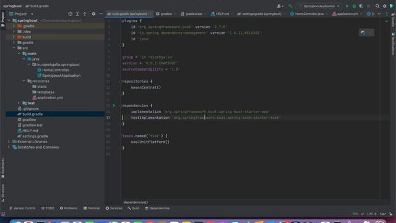The width and height of the screenshot is (396, 223).
Task: Expand Scratches and Consoles node
Action: (9, 147)
